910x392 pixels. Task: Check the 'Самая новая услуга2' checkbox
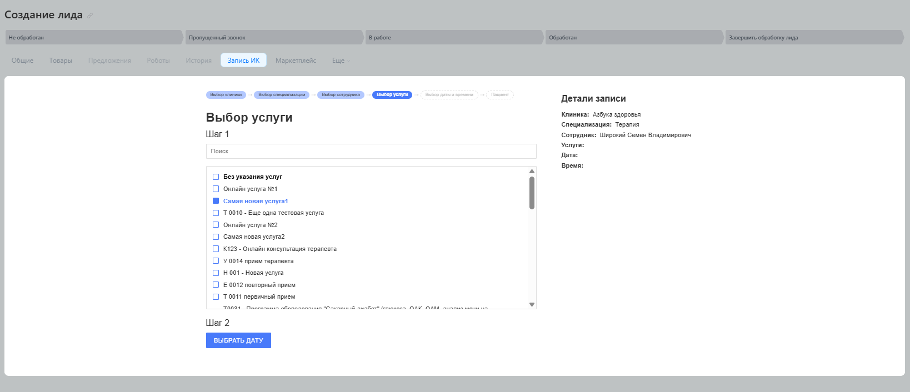click(216, 237)
